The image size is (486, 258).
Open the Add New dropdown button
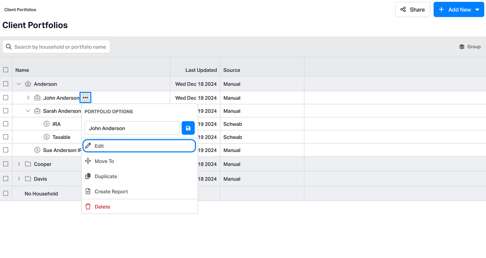[459, 9]
